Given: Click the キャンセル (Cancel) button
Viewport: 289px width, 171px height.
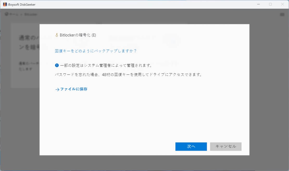Looking at the screenshot, I should 225,147.
